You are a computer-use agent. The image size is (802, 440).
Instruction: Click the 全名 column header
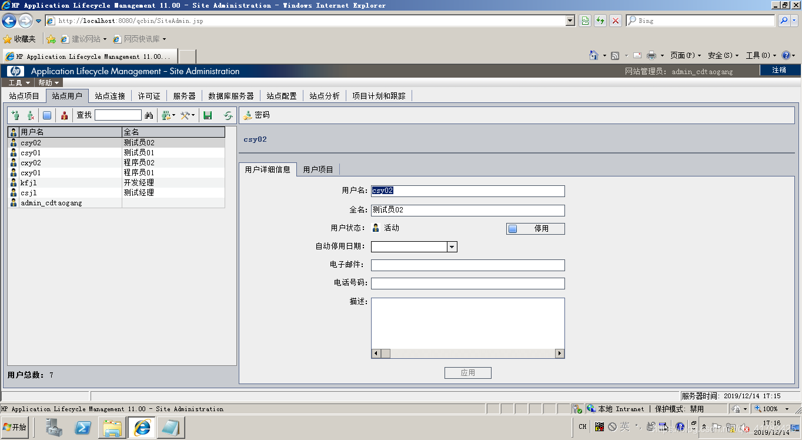point(173,132)
